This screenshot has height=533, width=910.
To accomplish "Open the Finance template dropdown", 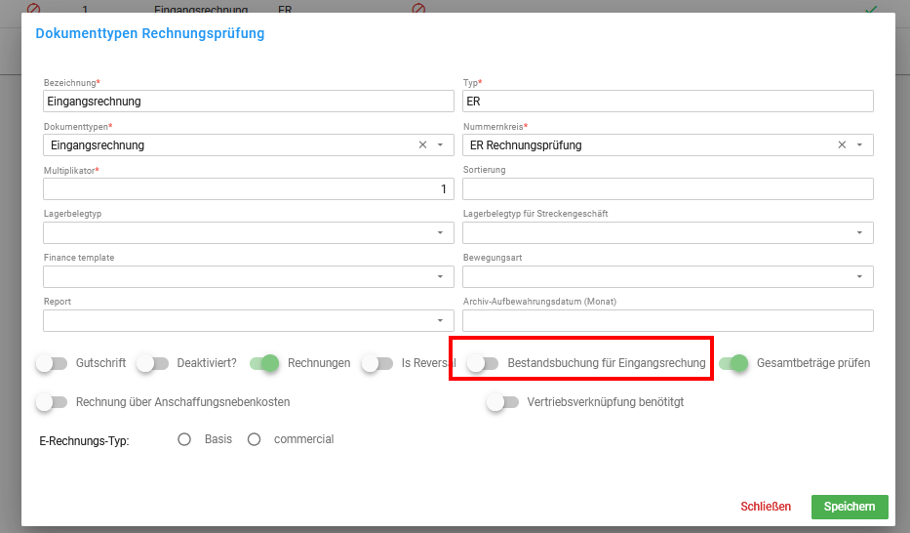I will tap(440, 277).
